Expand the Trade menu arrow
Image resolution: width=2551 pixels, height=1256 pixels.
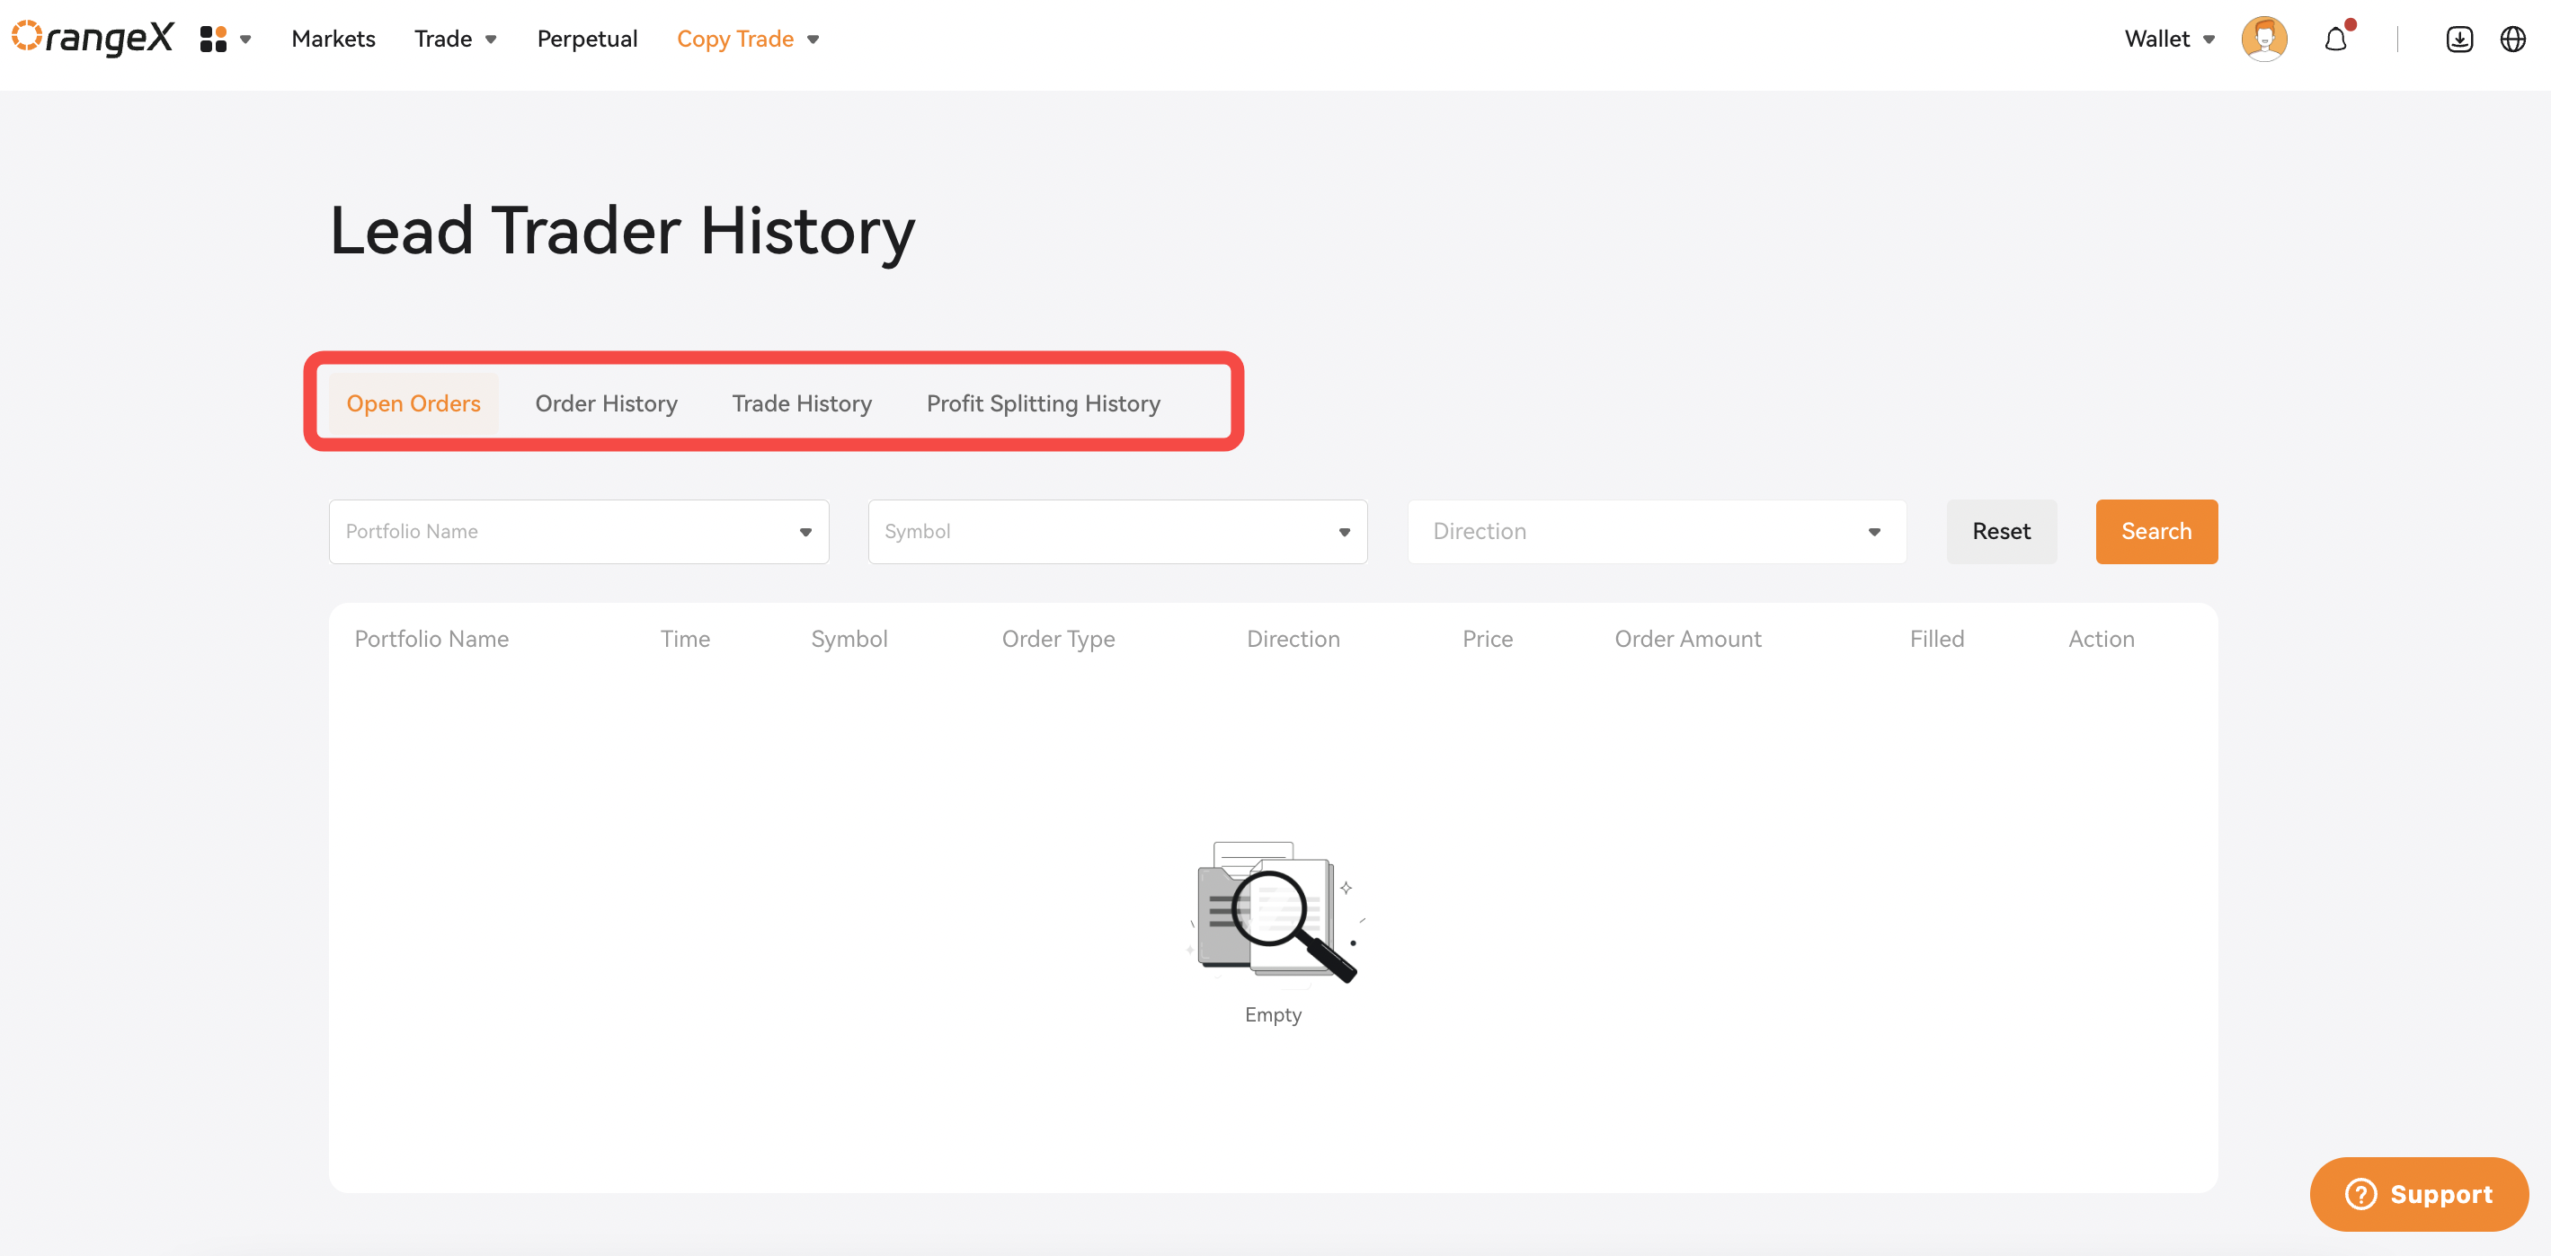(490, 40)
